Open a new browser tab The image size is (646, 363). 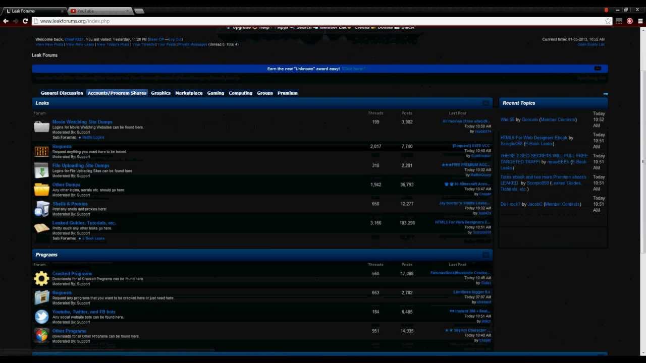[x=139, y=11]
